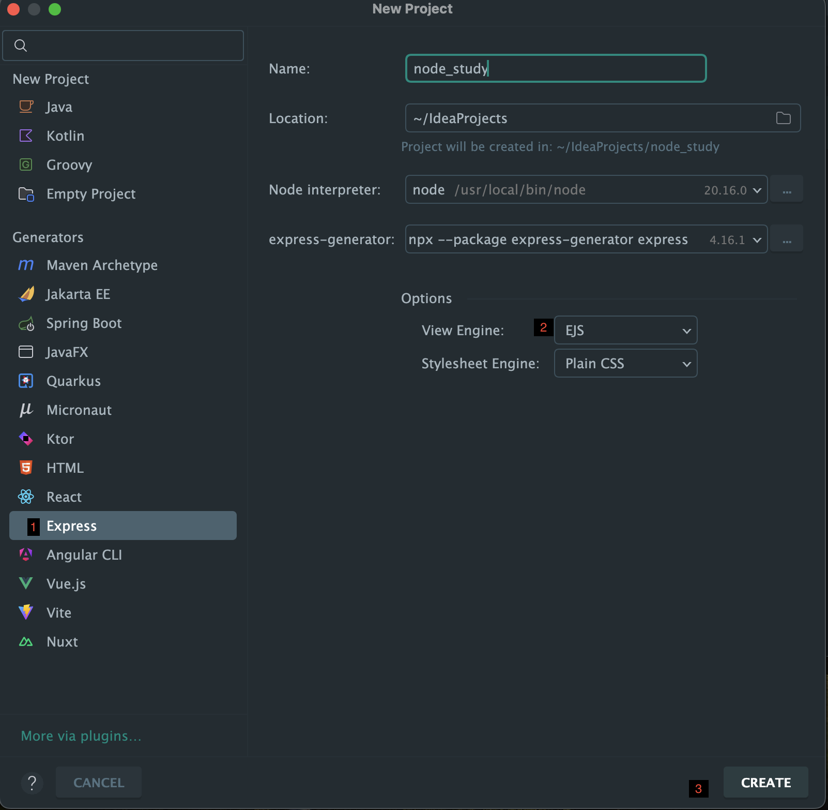The height and width of the screenshot is (810, 828).
Task: Select the Micronaut generator
Action: 123,410
